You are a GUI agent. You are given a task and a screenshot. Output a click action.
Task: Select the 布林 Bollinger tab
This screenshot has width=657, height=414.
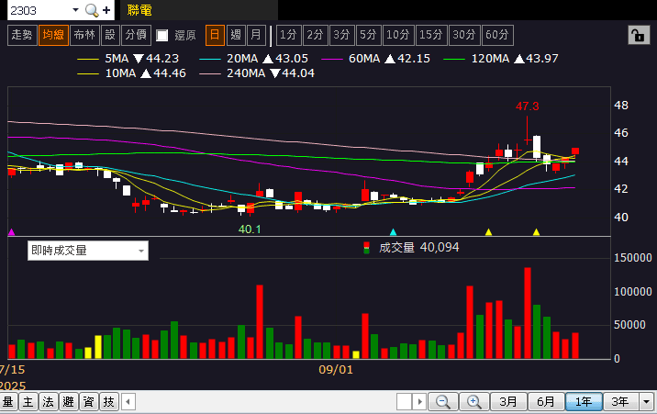(x=84, y=35)
